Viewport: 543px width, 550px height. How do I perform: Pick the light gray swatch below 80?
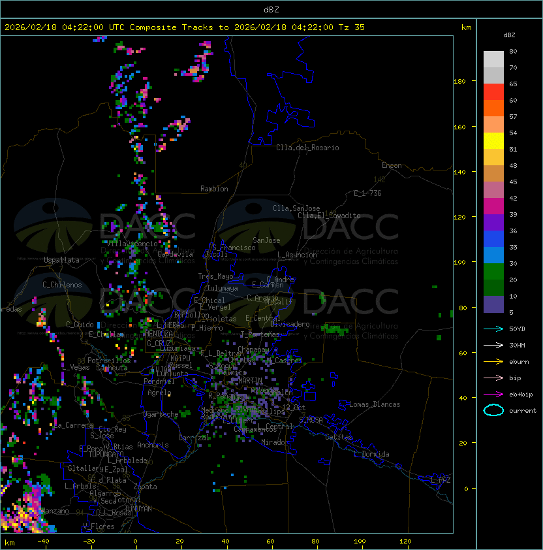point(493,59)
